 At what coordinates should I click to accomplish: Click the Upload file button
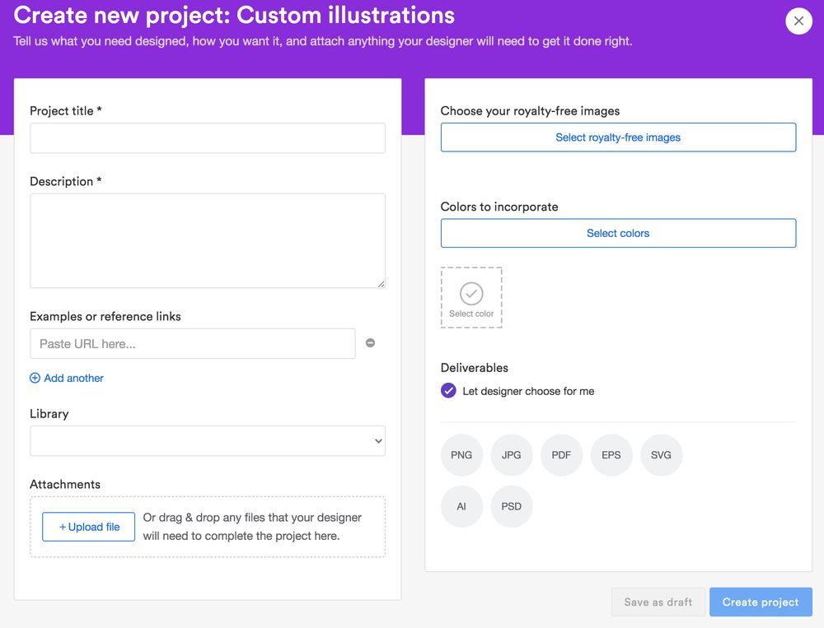(x=89, y=527)
